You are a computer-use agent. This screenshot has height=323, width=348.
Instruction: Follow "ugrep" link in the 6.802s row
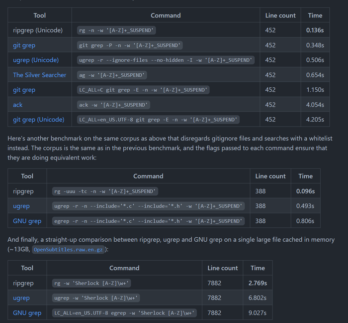click(x=21, y=298)
